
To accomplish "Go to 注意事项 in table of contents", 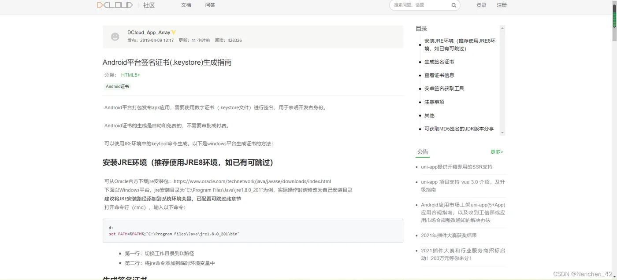I will pos(434,102).
